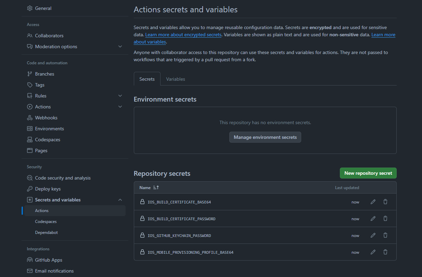This screenshot has width=422, height=277.
Task: Sort secrets by Name column arrow
Action: point(156,187)
